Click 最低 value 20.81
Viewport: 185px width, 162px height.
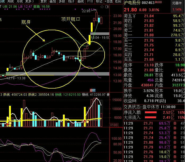click(x=148, y=75)
